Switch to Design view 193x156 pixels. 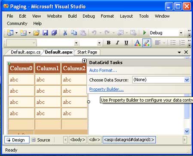coord(17,140)
